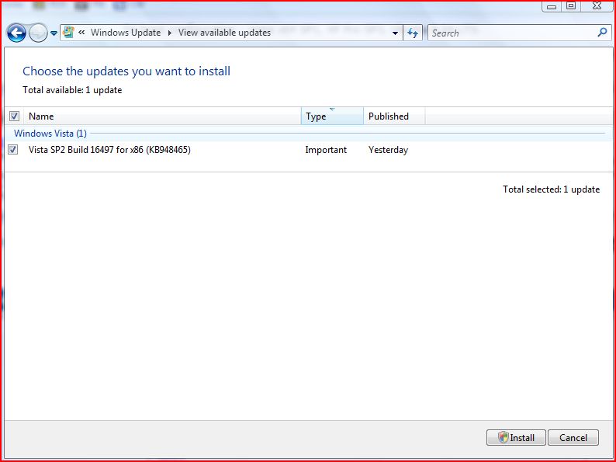616x462 pixels.
Task: Click the Yesterday published cell
Action: (x=388, y=150)
